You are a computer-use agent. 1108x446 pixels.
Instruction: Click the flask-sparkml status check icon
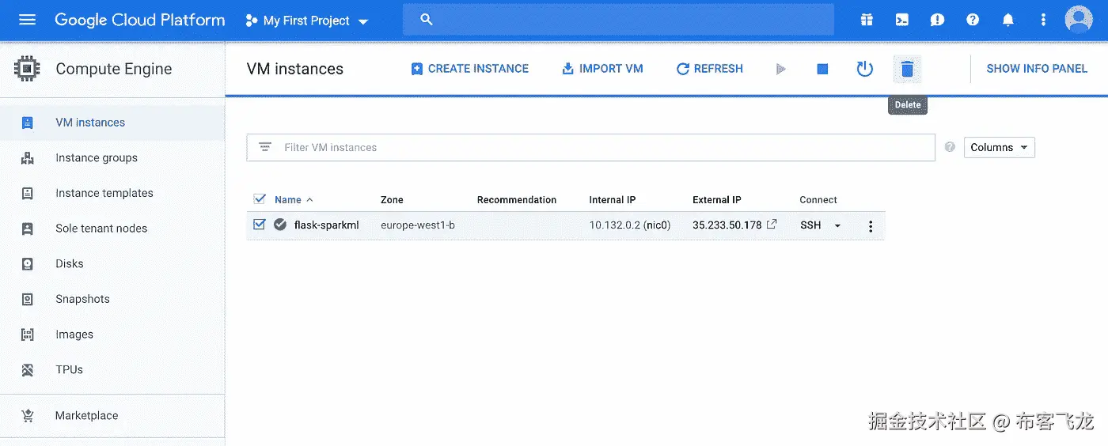280,225
